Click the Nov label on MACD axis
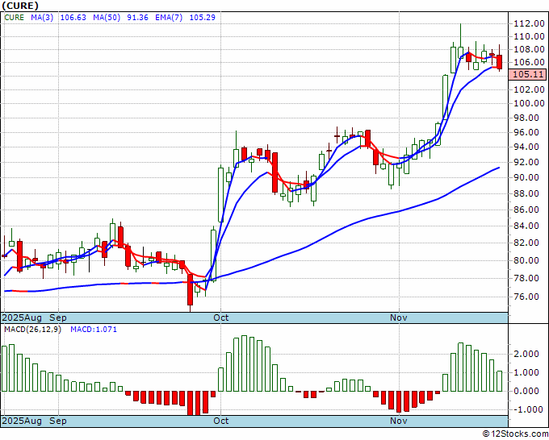The width and height of the screenshot is (549, 440). 399,421
